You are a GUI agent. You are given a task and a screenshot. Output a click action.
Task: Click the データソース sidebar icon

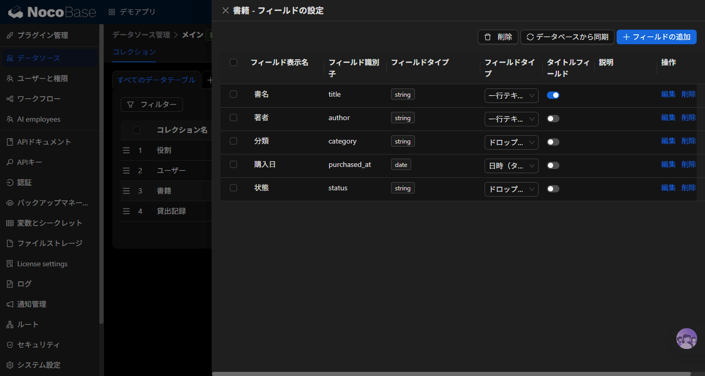10,58
